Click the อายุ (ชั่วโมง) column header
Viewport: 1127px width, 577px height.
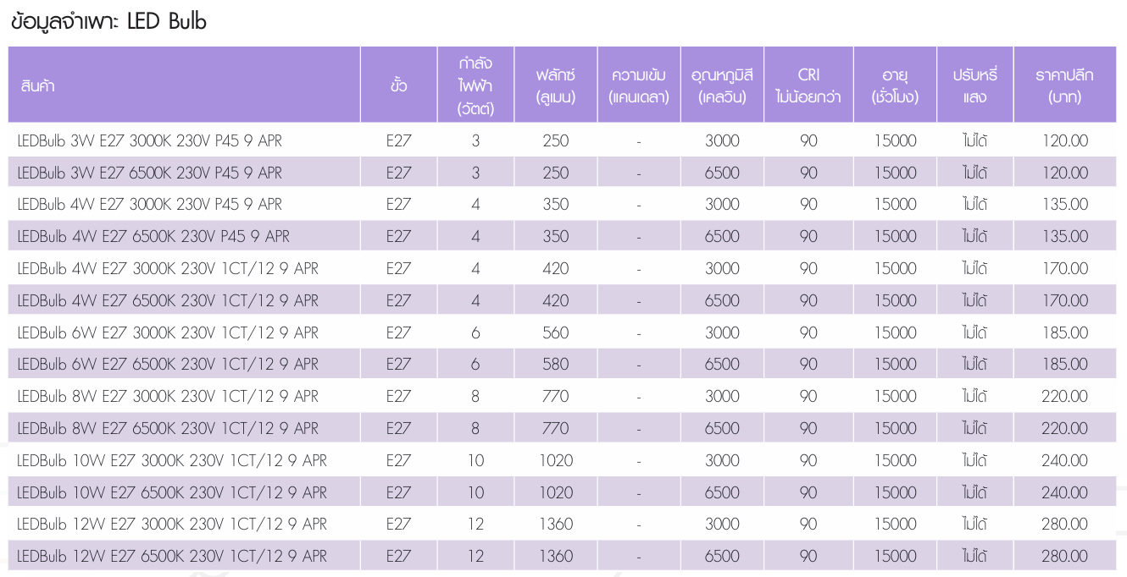[895, 85]
